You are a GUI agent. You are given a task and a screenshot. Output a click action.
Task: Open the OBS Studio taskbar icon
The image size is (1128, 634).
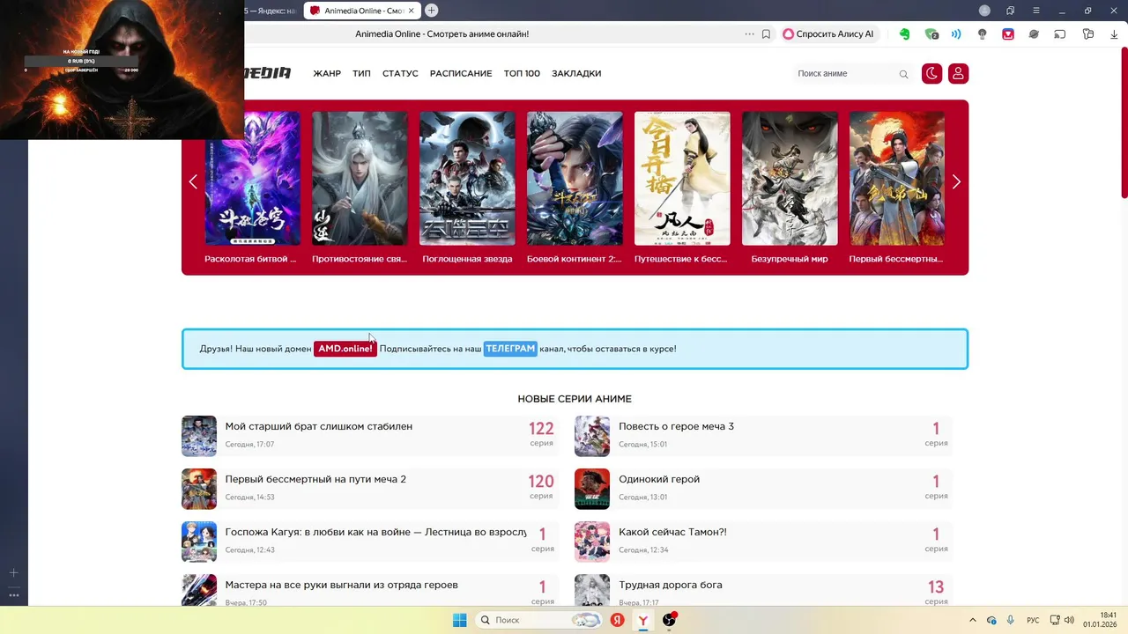669,620
